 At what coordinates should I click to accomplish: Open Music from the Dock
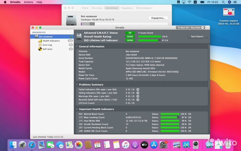click(x=126, y=145)
